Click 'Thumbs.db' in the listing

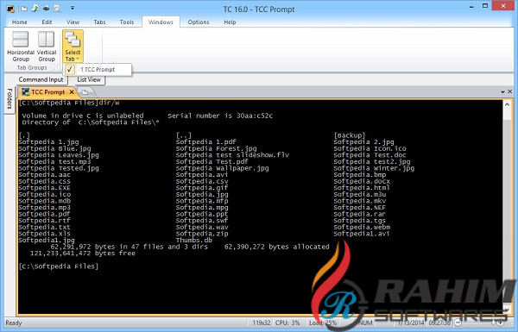[x=194, y=240]
